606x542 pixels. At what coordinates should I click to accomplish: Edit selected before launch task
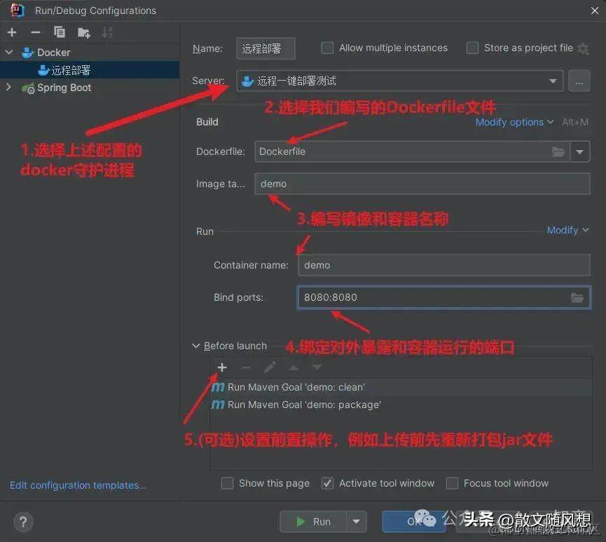coord(270,367)
